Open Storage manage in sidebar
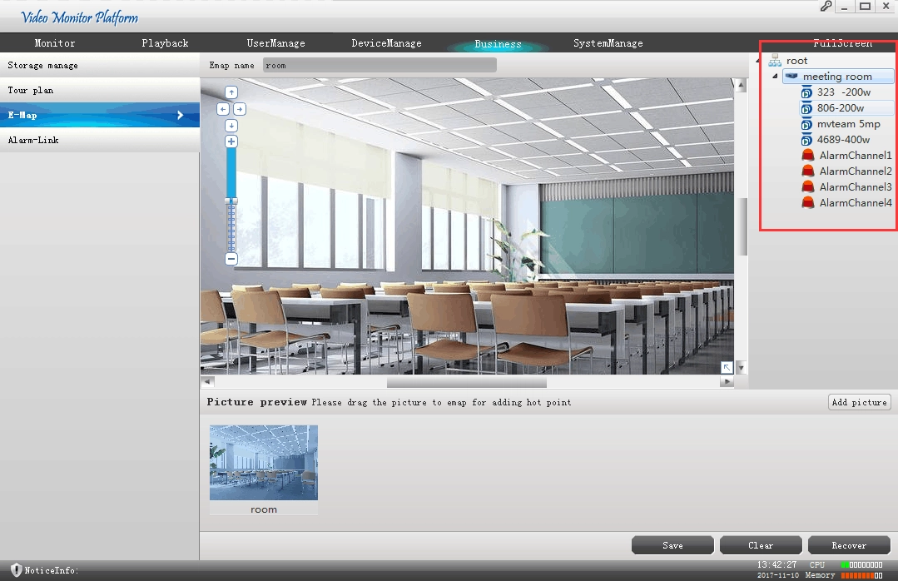Screen dimensions: 898x581 [100, 65]
